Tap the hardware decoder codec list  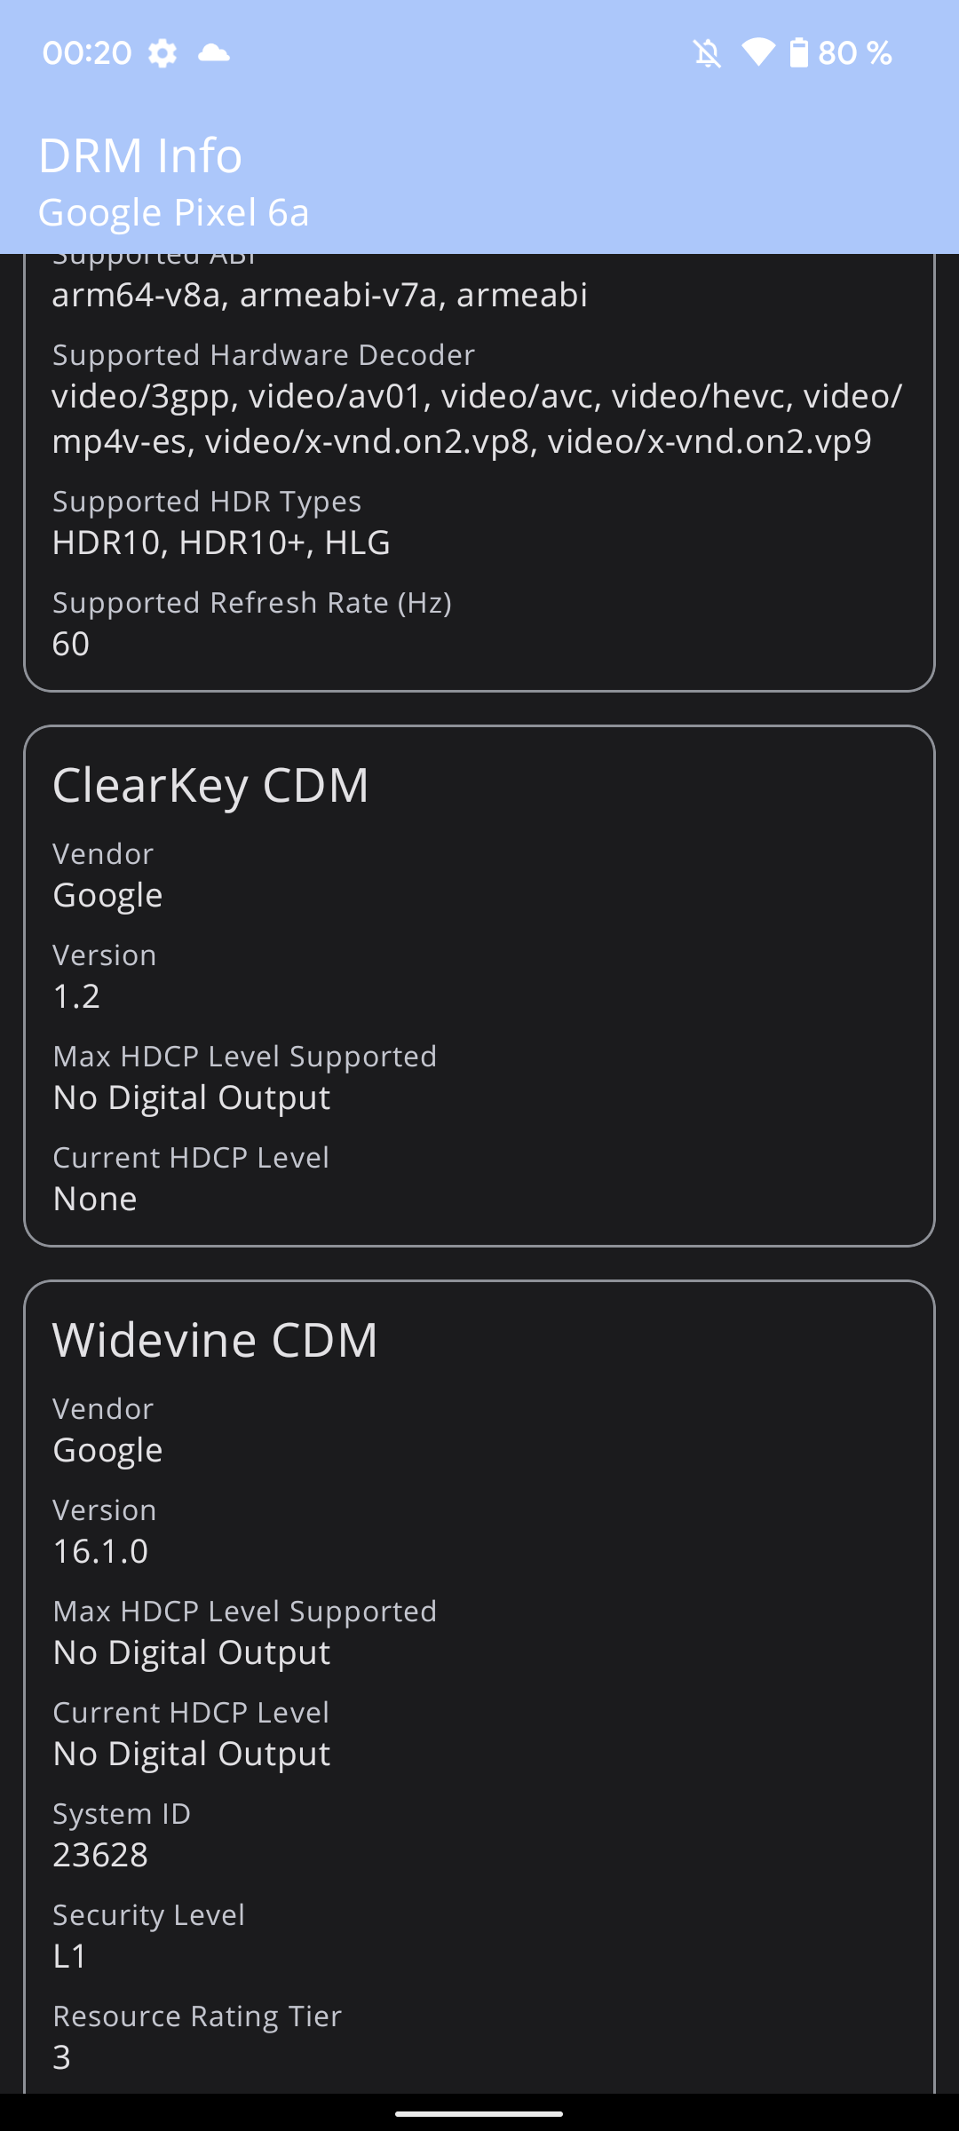[x=478, y=418]
